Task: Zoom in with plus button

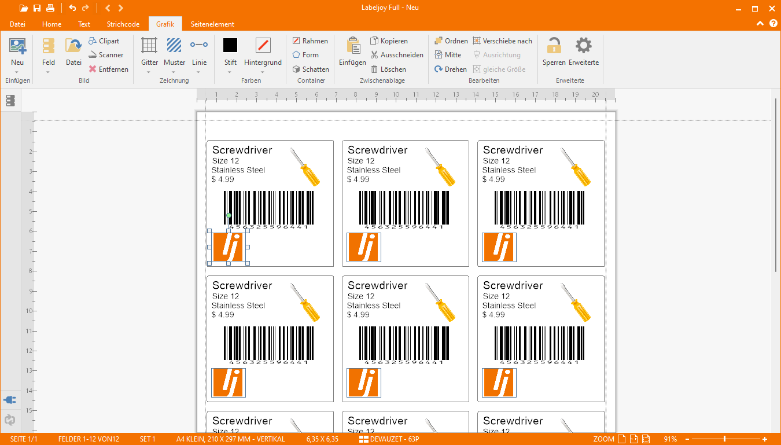Action: (765, 439)
